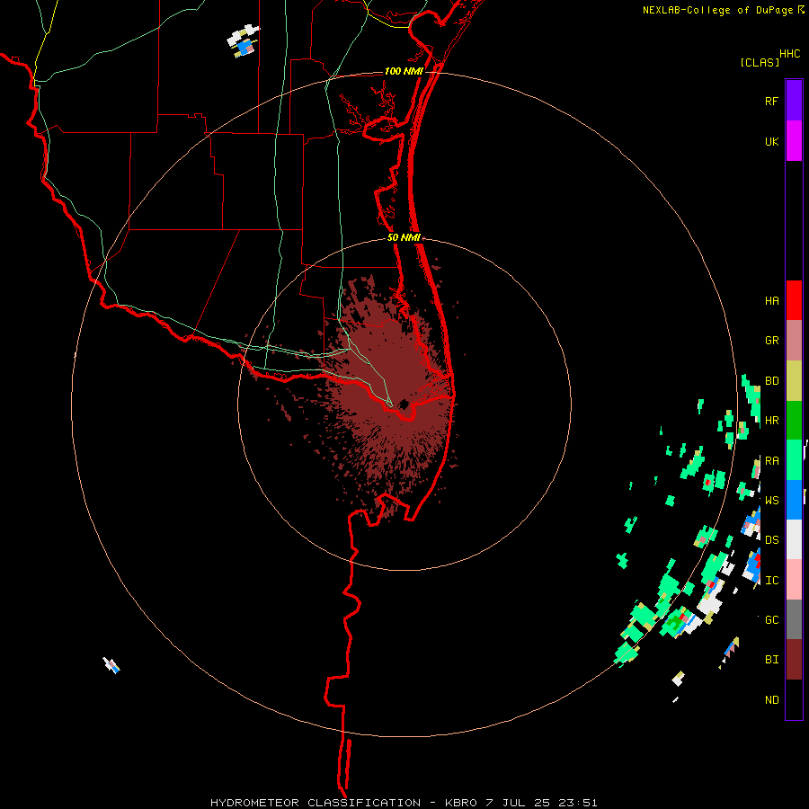This screenshot has height=809, width=809.
Task: Click the GC legend label
Action: pyautogui.click(x=771, y=620)
